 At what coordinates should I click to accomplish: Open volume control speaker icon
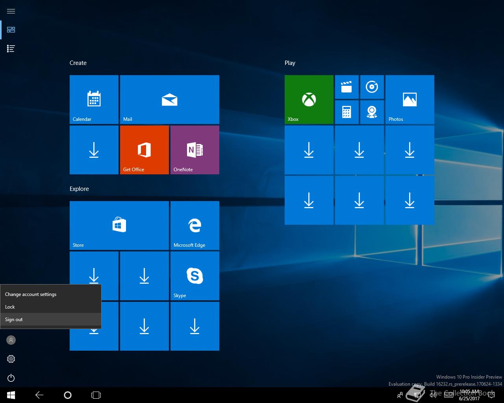pyautogui.click(x=433, y=395)
